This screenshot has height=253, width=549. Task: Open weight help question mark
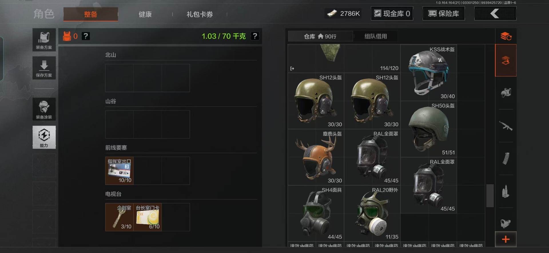pyautogui.click(x=254, y=36)
